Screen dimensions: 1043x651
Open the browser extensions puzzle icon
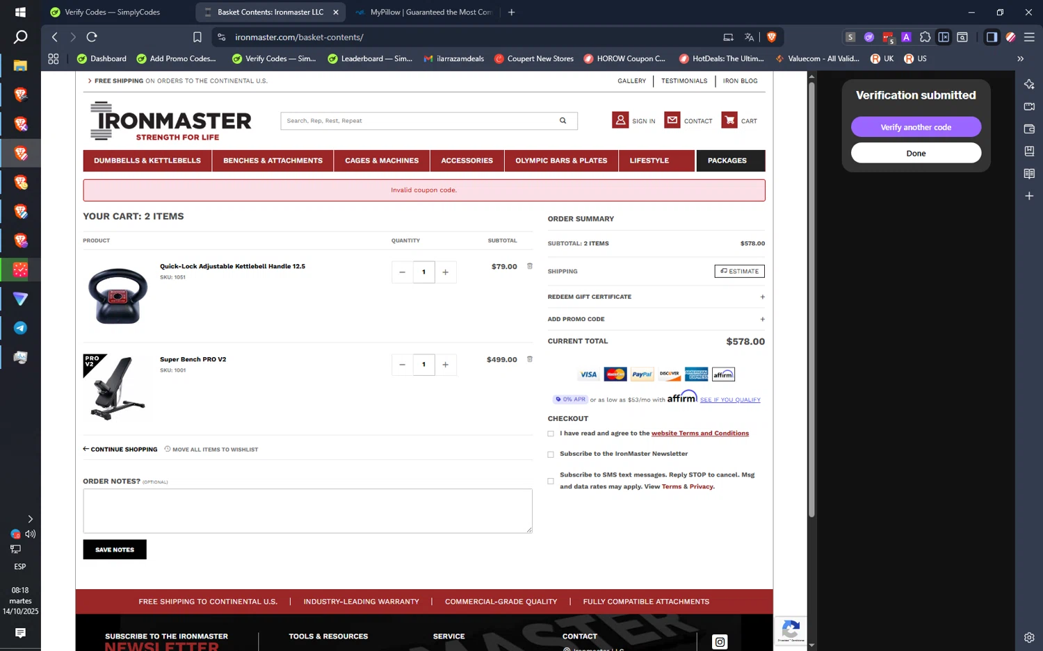tap(925, 37)
